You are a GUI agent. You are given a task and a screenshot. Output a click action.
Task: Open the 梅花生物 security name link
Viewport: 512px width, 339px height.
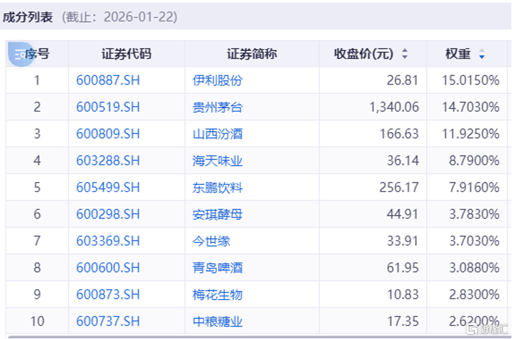[217, 294]
